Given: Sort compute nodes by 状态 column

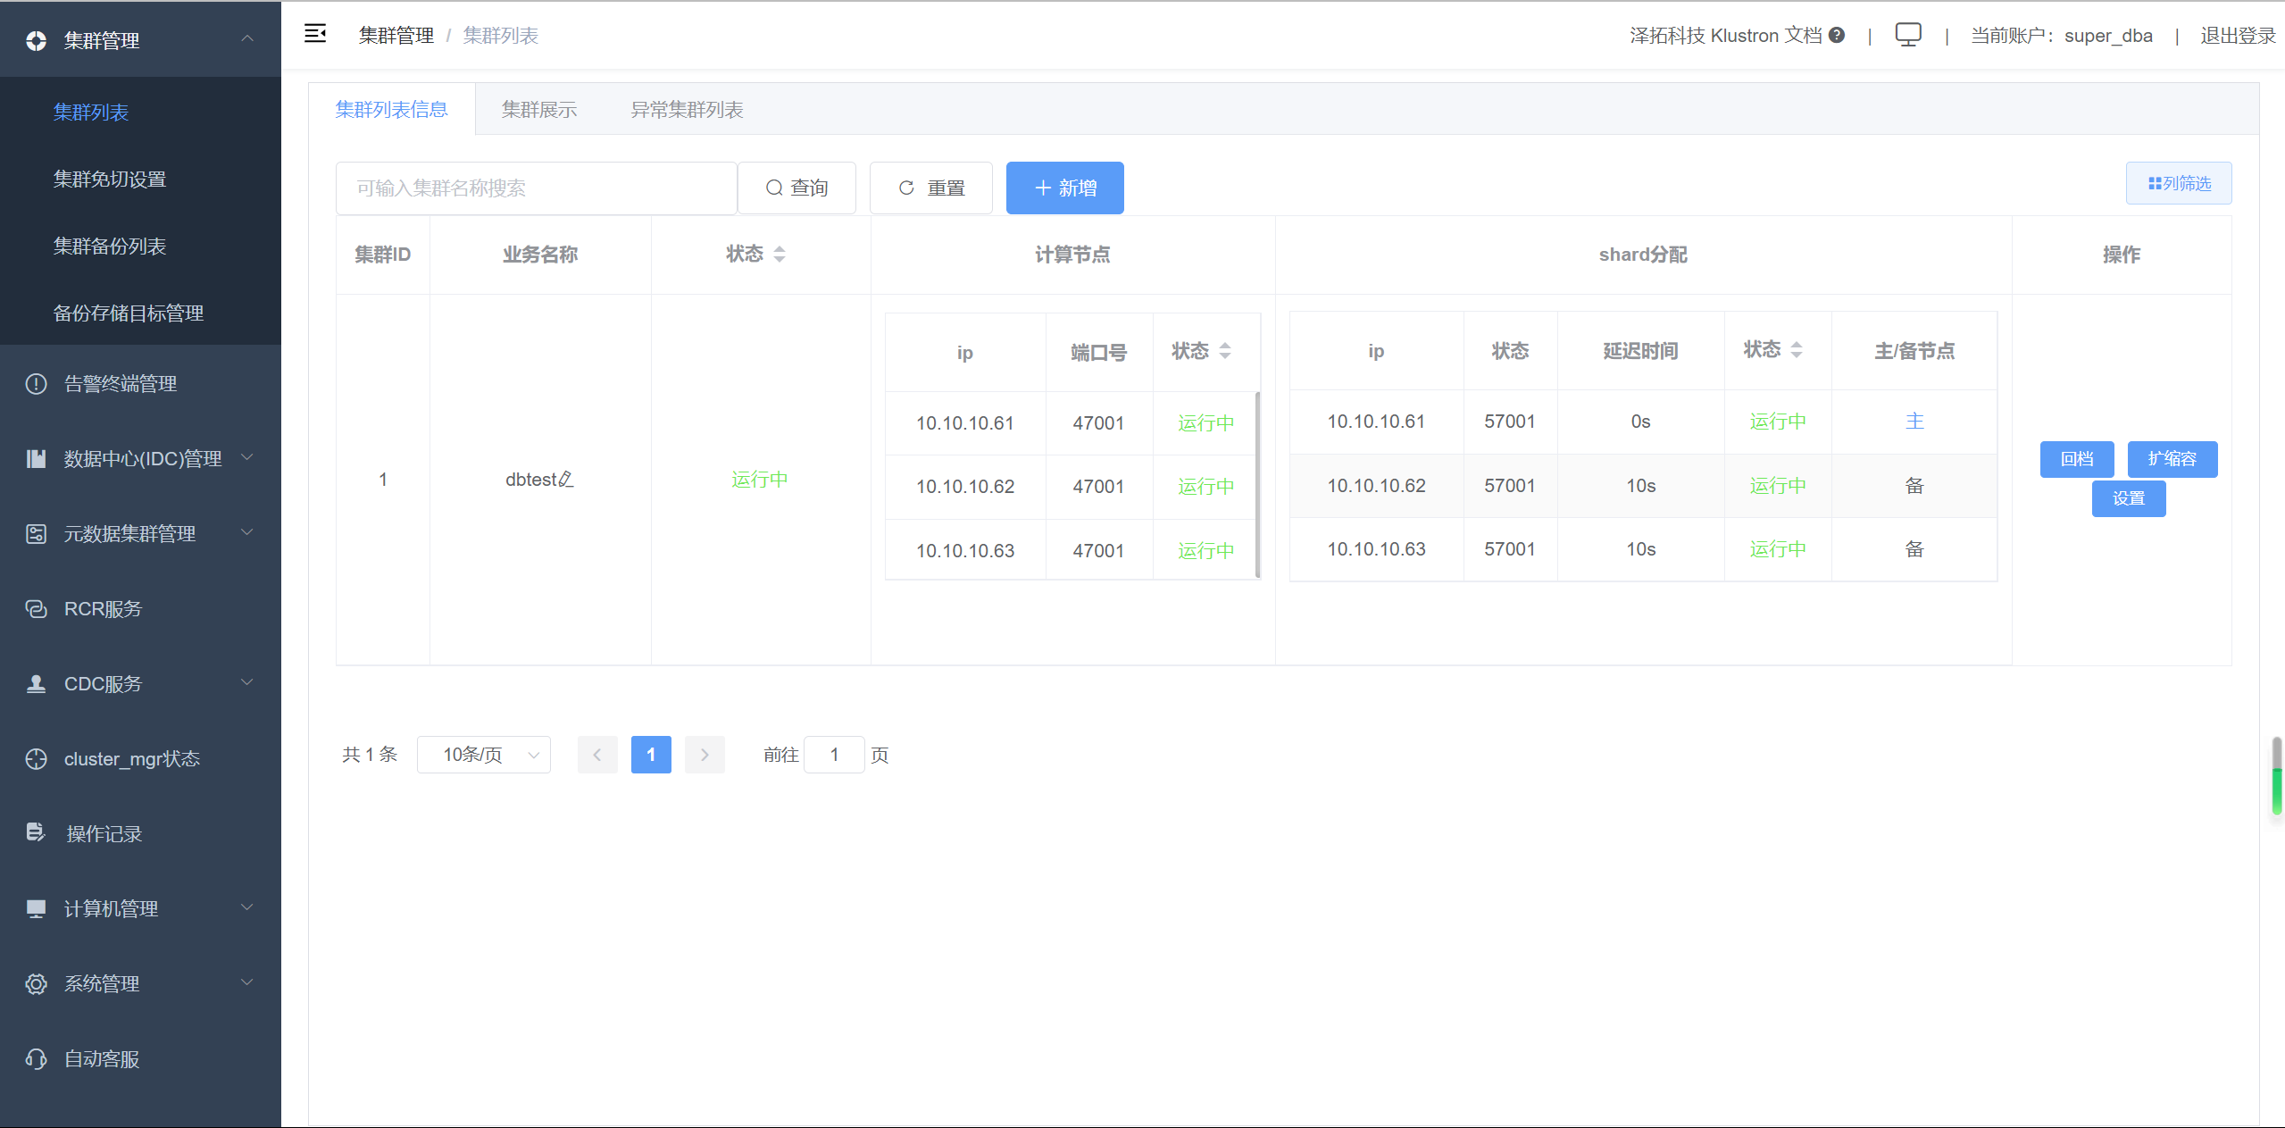Looking at the screenshot, I should pyautogui.click(x=1225, y=351).
